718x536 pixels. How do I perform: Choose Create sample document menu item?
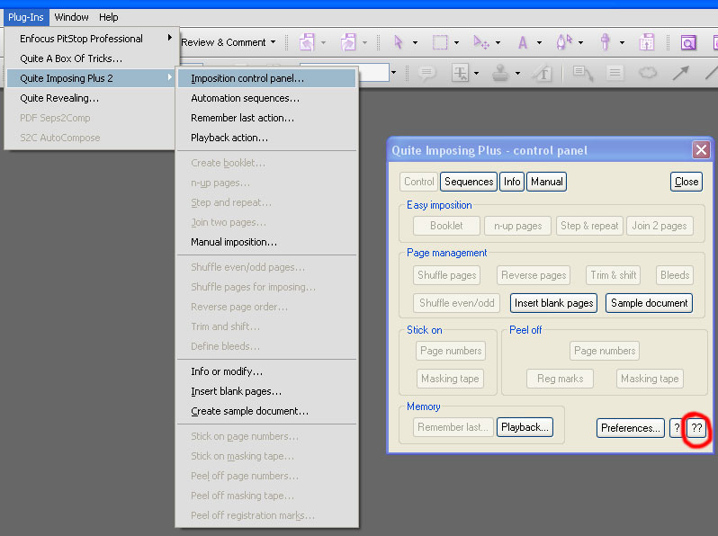click(266, 411)
